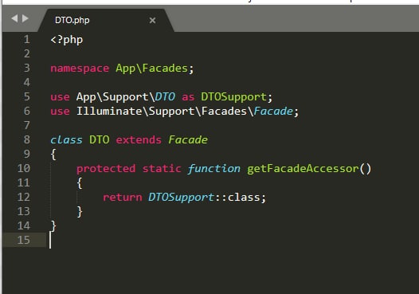The image size is (419, 294).
Task: Click the opening brace on line 11
Action: [80, 183]
